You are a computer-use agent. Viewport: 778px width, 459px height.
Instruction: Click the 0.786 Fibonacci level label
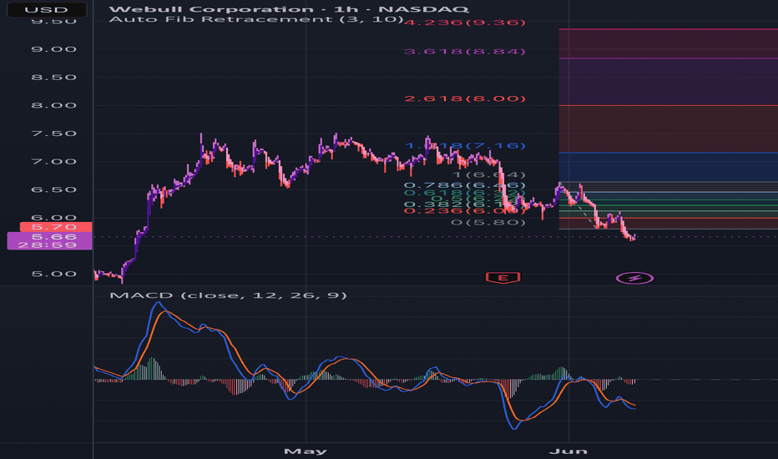[x=465, y=185]
